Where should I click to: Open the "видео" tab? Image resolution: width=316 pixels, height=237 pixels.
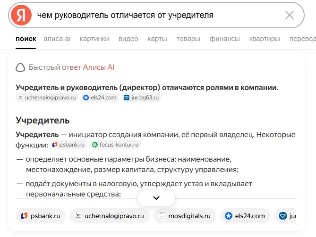(128, 39)
